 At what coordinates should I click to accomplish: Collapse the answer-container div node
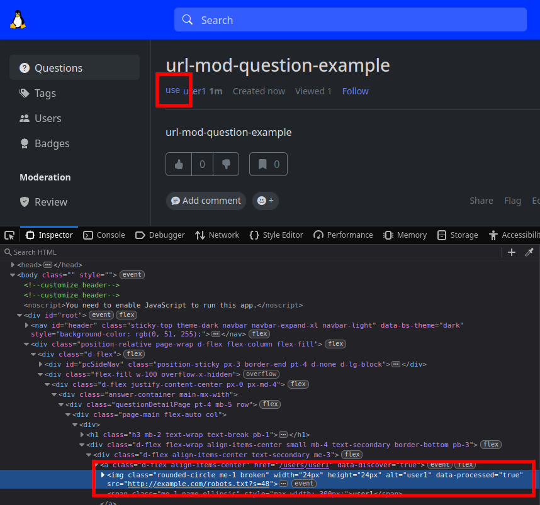[54, 394]
